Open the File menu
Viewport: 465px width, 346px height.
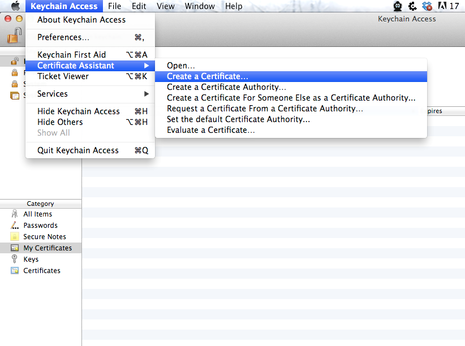tap(114, 6)
